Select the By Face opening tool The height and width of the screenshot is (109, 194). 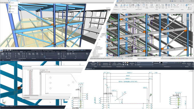166,6
